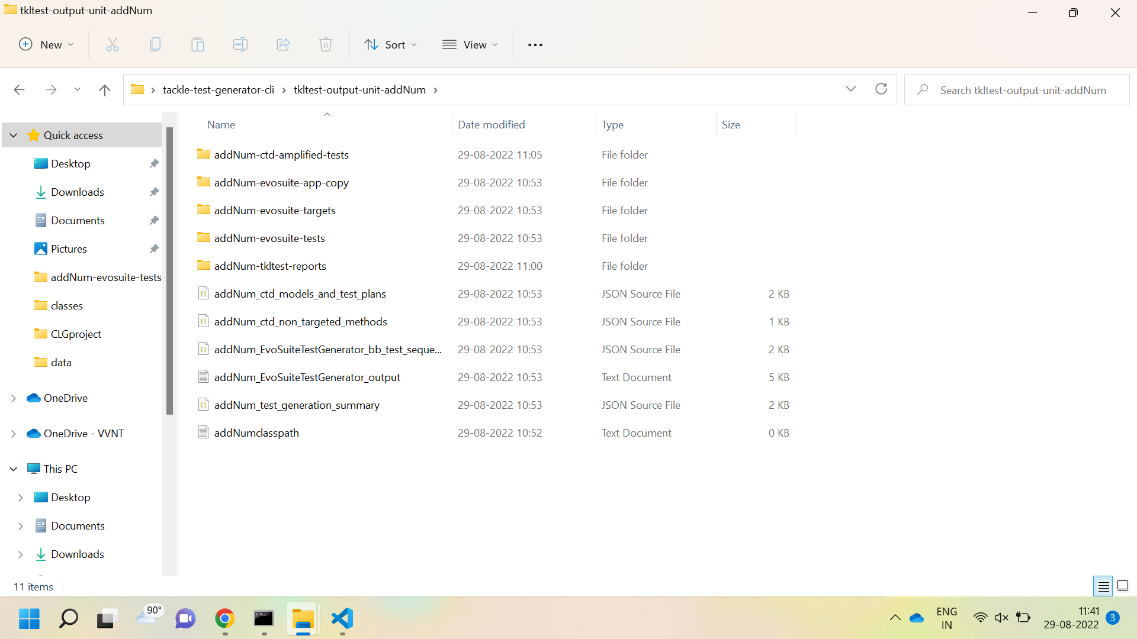Select the Cut icon in the toolbar
The height and width of the screenshot is (639, 1137).
tap(112, 44)
